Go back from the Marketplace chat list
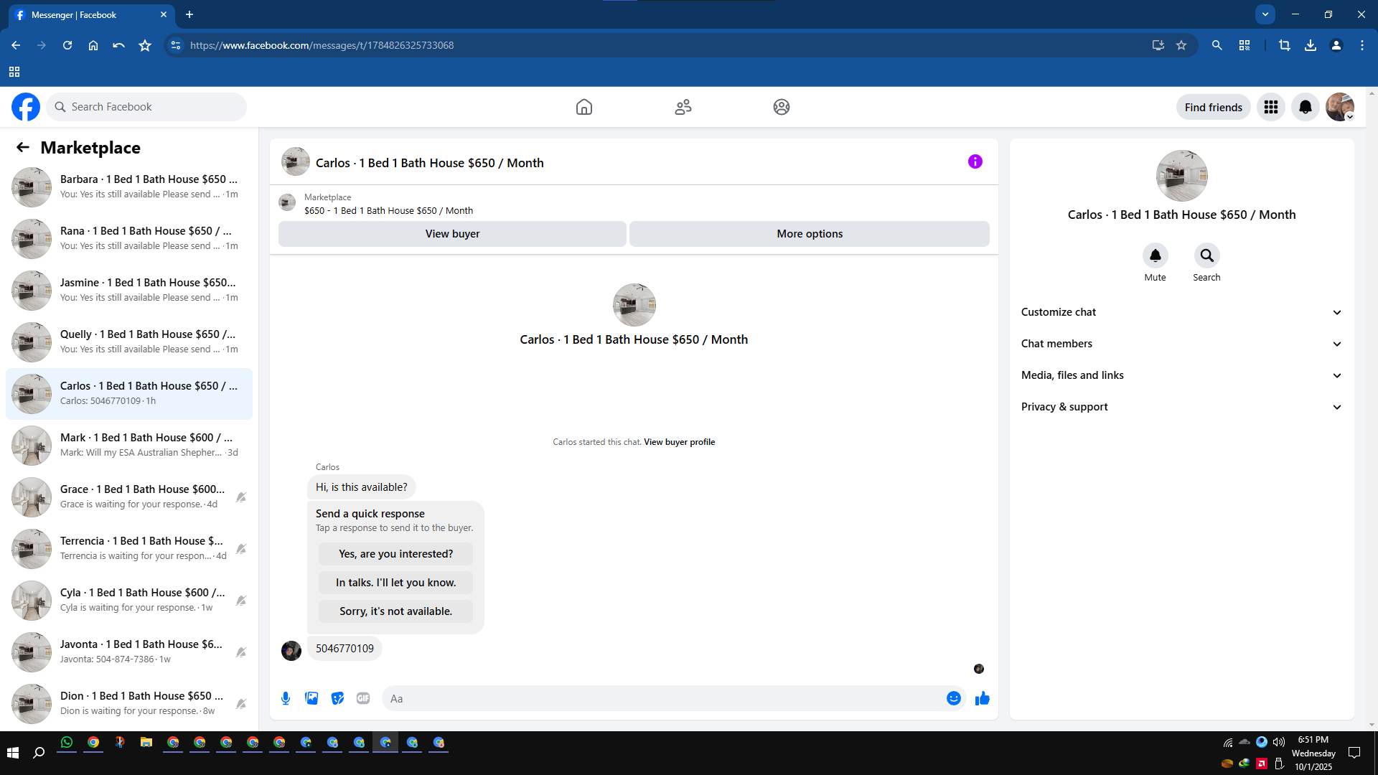Screen dimensions: 1378x775 point(23,147)
